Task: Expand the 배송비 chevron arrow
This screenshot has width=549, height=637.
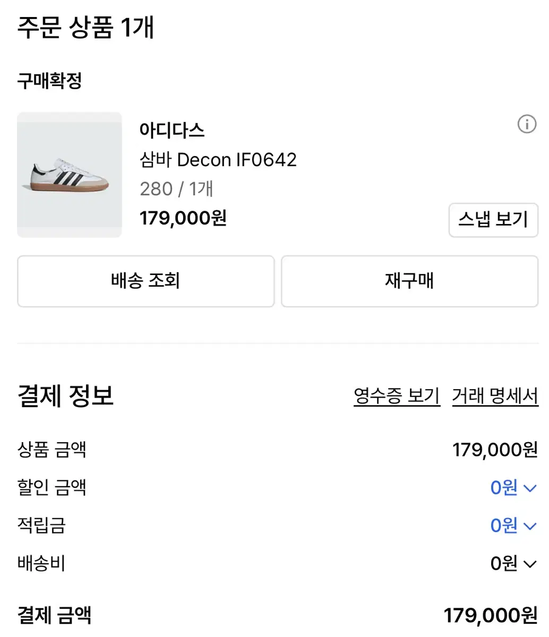Action: pos(530,564)
